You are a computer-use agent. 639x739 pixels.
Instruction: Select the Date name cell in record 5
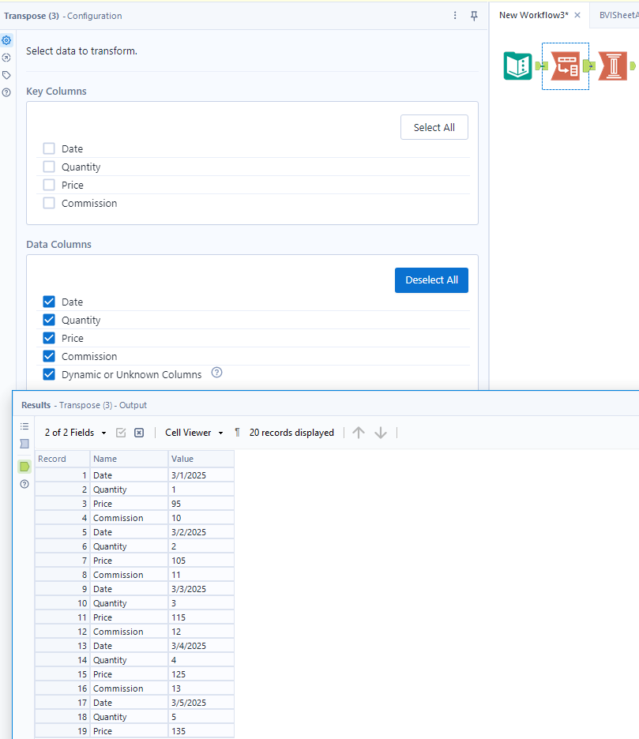[x=130, y=532]
